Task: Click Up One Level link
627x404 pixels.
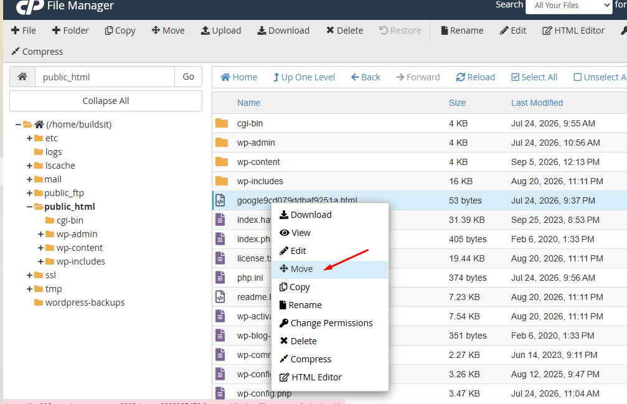Action: tap(304, 77)
